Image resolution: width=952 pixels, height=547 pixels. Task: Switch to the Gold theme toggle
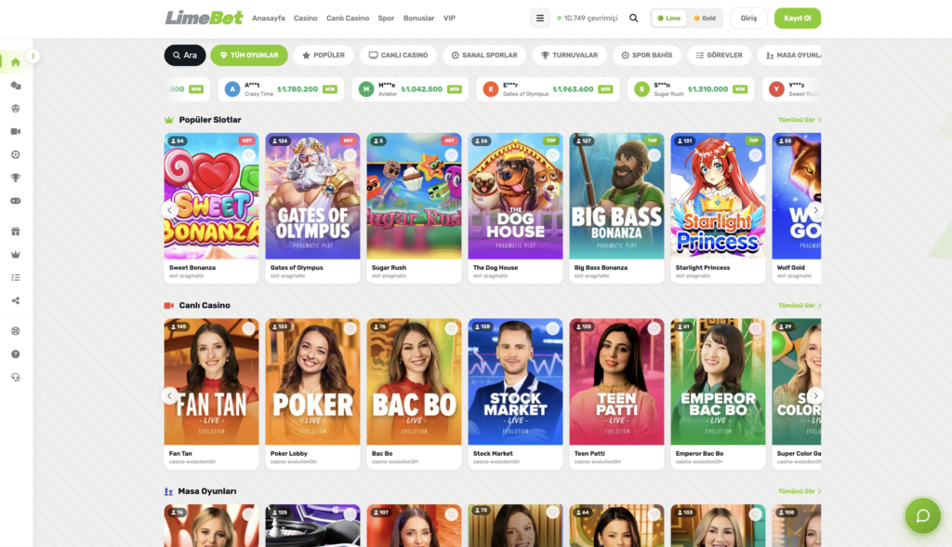click(x=705, y=19)
